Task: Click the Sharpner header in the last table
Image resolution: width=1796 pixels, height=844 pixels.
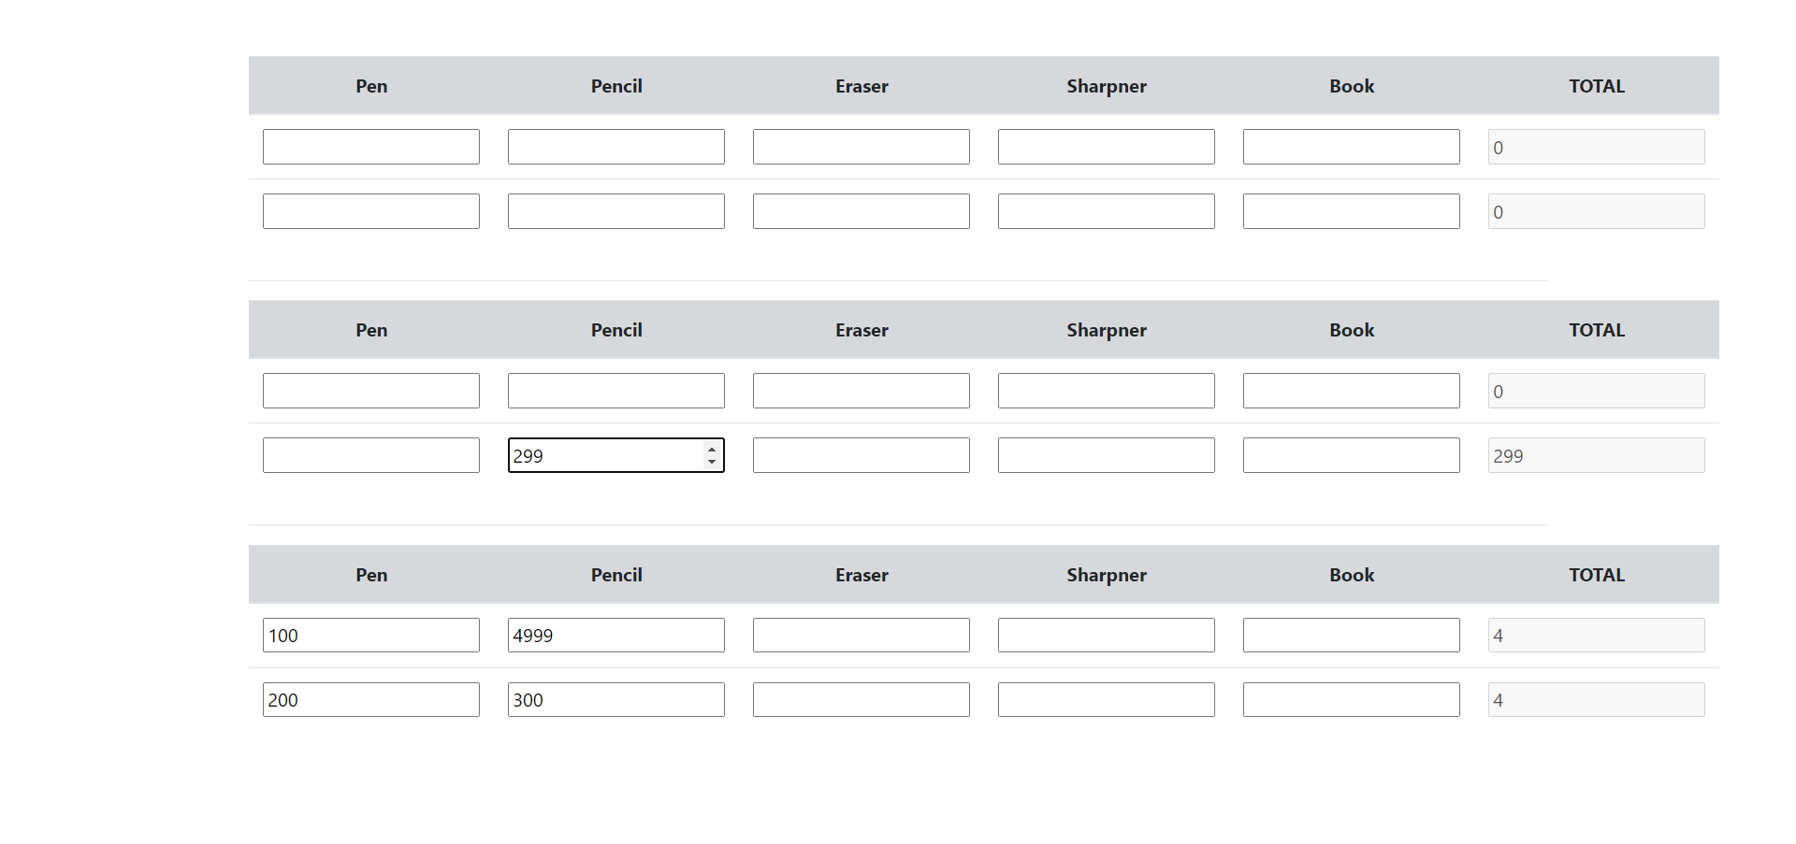Action: [x=1106, y=575]
